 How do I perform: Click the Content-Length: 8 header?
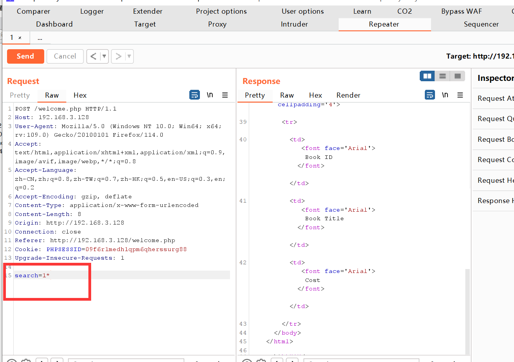tap(48, 214)
